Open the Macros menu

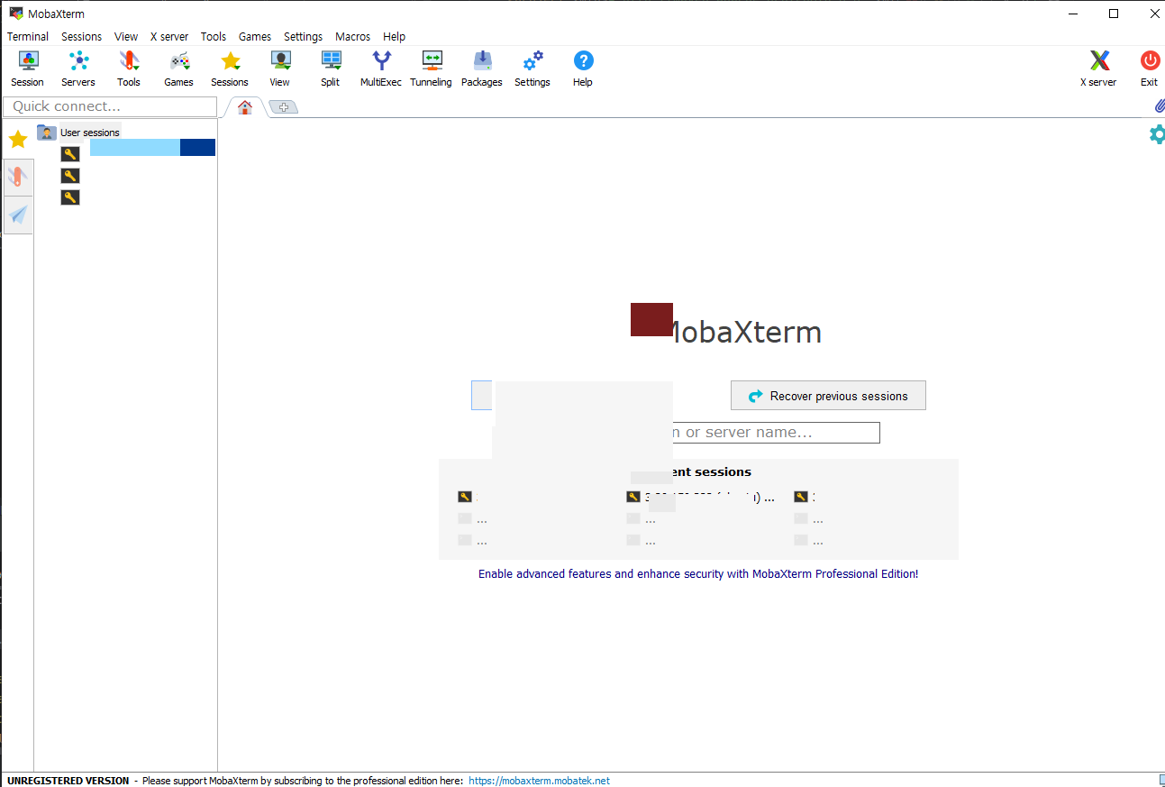353,37
